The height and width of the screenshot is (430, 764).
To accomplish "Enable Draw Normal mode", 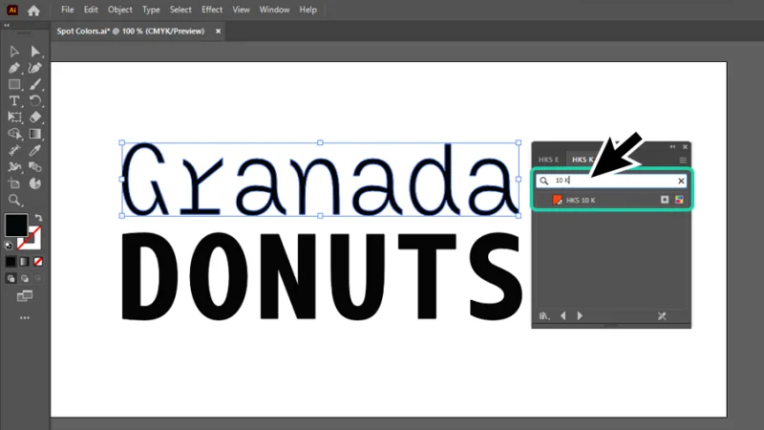I will pyautogui.click(x=11, y=278).
